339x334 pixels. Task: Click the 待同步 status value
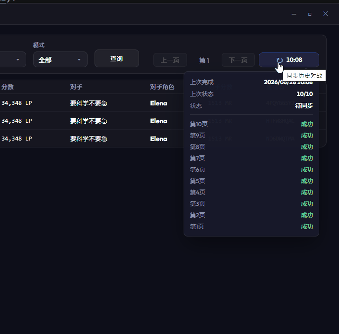(304, 106)
